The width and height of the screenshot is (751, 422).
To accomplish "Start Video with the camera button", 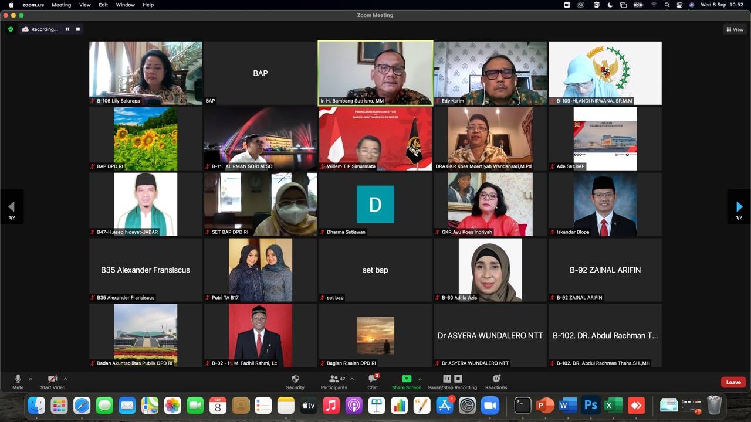I will click(52, 379).
